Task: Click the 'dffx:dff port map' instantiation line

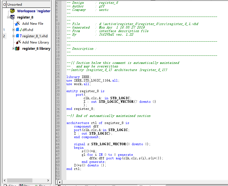Action: 126,158
